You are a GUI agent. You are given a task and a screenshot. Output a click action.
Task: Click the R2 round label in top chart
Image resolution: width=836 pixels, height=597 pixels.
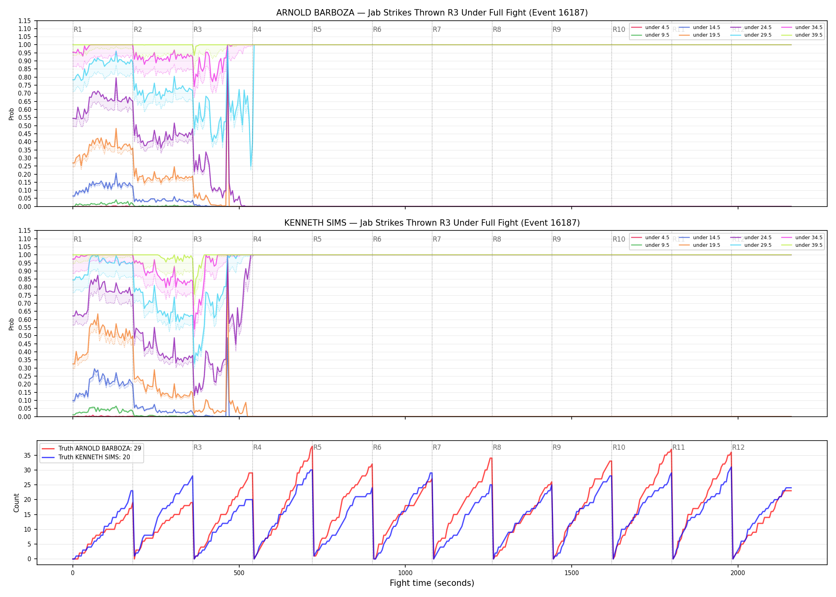tap(138, 29)
